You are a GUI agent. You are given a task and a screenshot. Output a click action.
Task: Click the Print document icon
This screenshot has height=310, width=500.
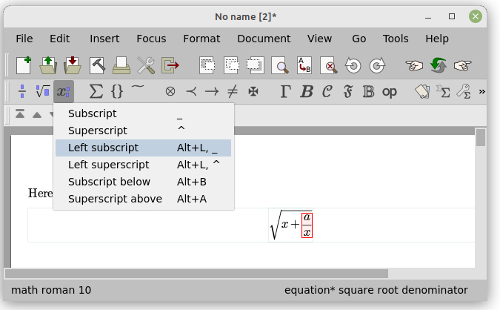(x=121, y=65)
